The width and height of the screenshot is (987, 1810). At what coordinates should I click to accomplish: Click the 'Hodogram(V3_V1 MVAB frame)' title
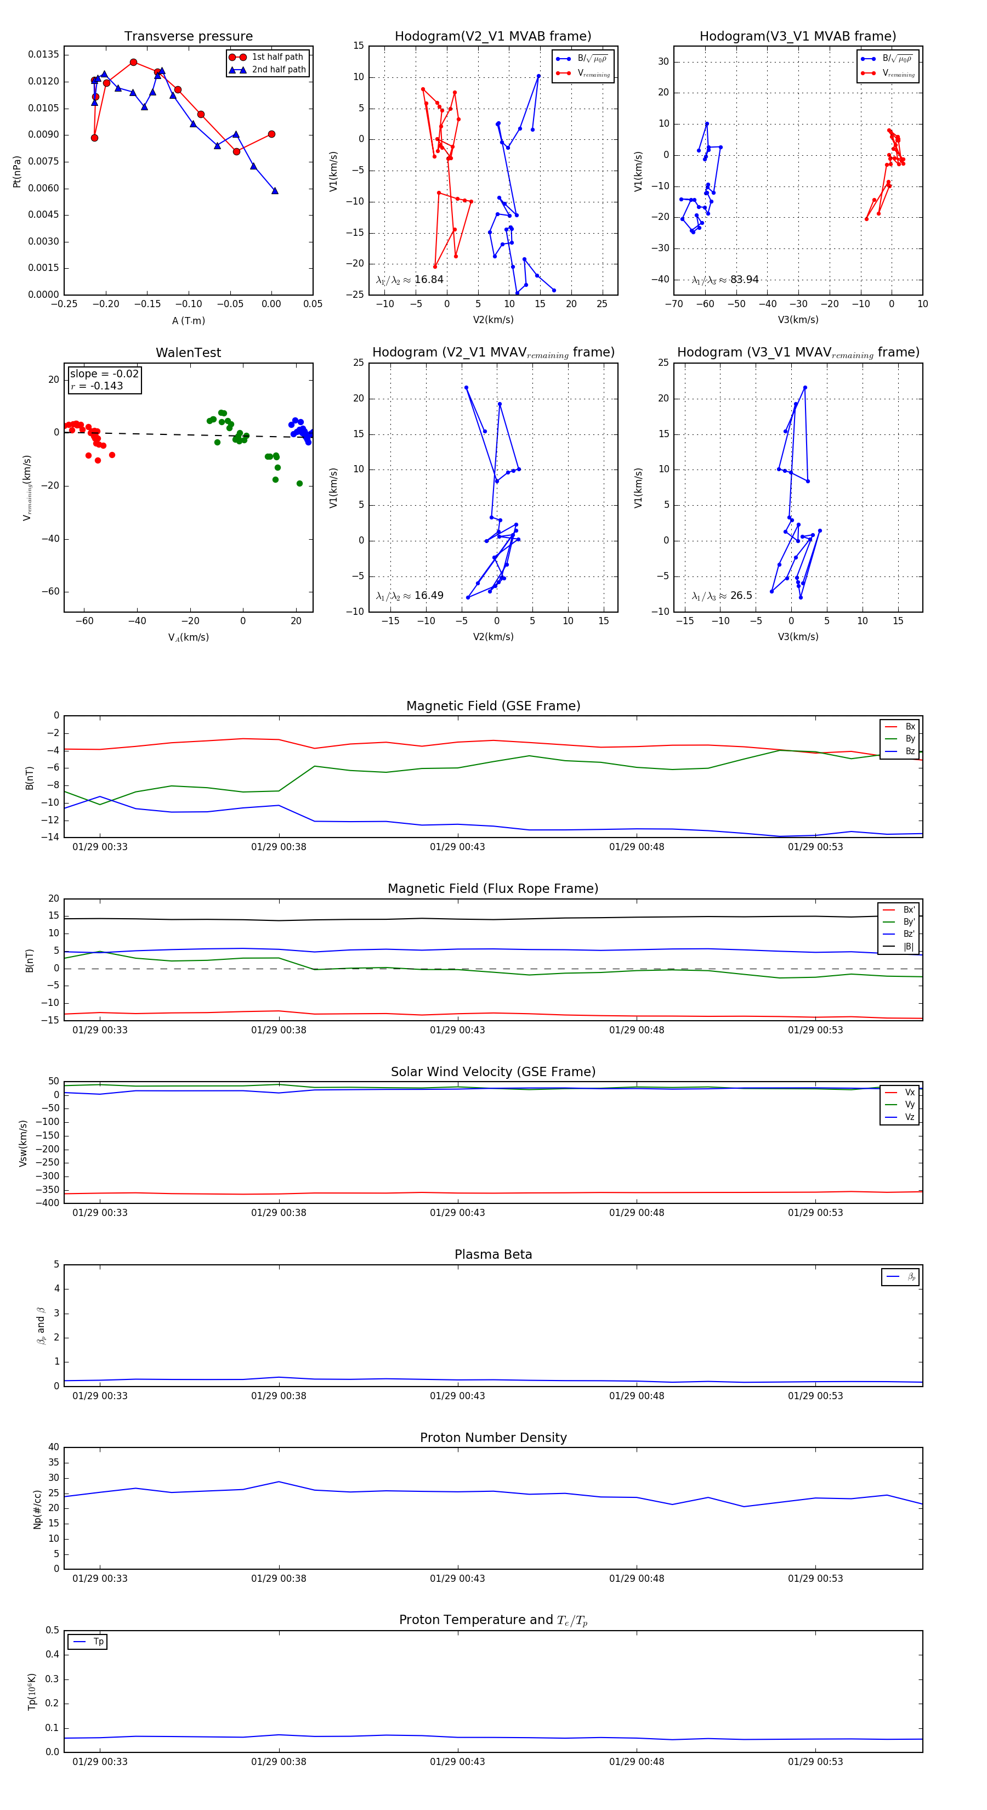pos(798,37)
